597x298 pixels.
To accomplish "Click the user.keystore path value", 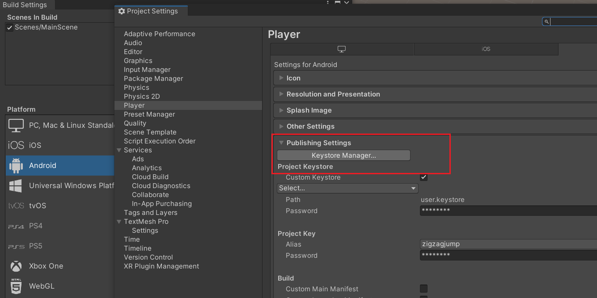I will click(x=443, y=200).
